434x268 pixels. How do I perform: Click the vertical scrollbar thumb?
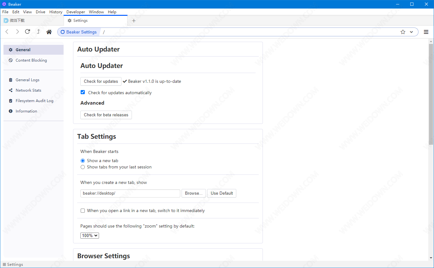tap(431, 94)
